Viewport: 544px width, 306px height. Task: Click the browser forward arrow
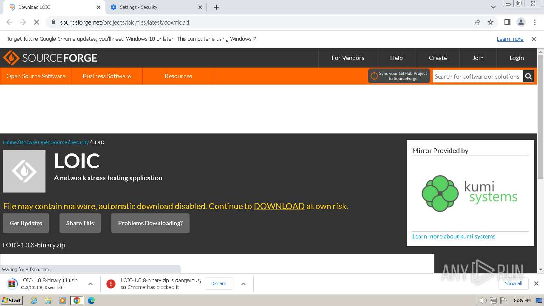point(23,22)
